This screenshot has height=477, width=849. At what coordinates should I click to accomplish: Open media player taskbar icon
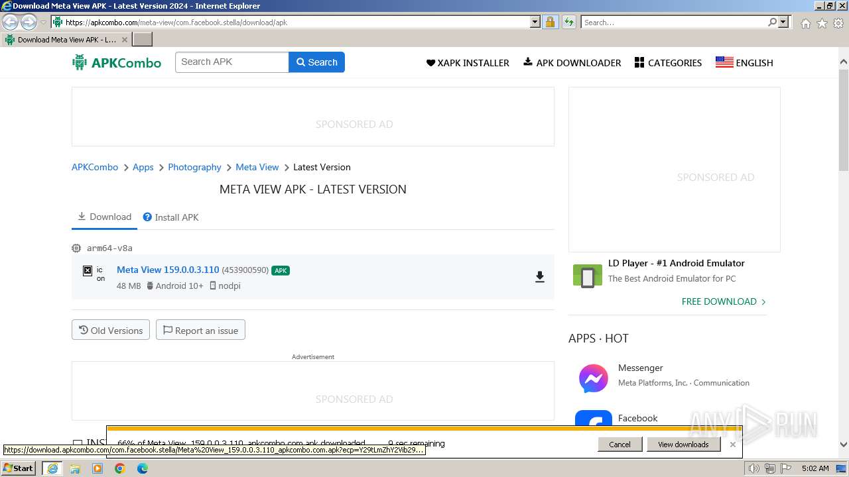[x=98, y=468]
